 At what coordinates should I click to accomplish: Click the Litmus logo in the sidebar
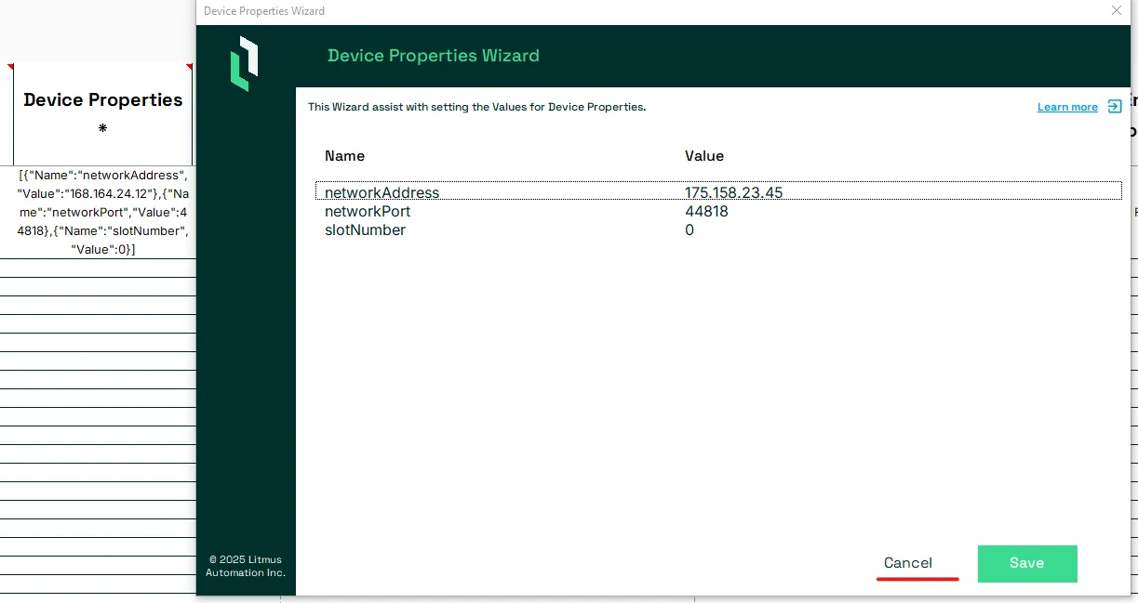245,64
